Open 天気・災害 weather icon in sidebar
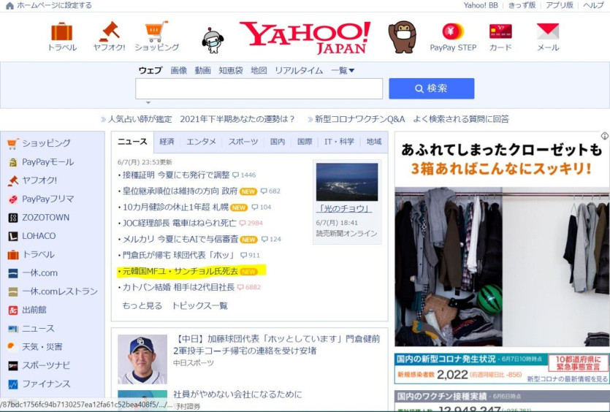Screen dimensions: 610x412 (12, 347)
